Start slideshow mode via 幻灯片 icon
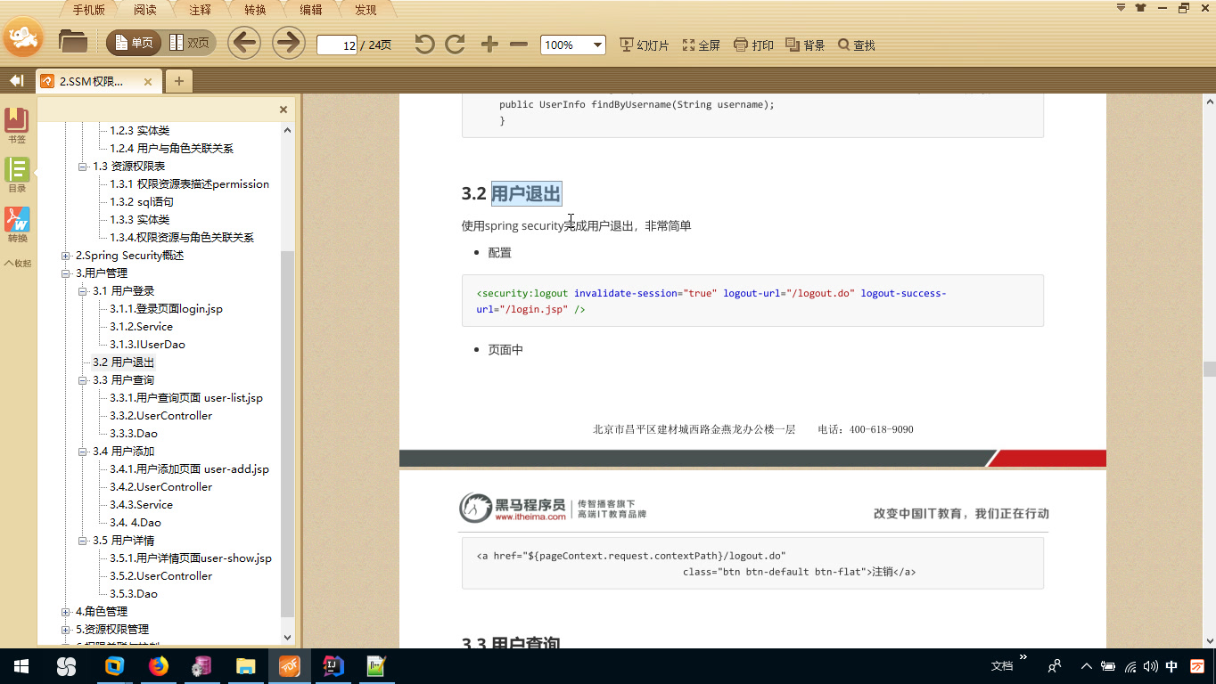 pyautogui.click(x=644, y=45)
